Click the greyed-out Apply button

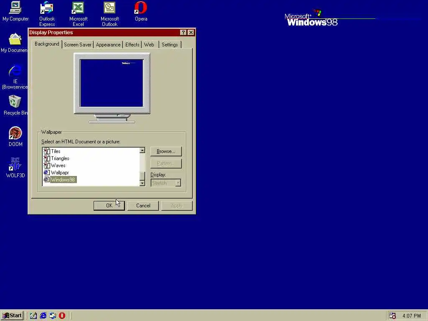coord(177,206)
